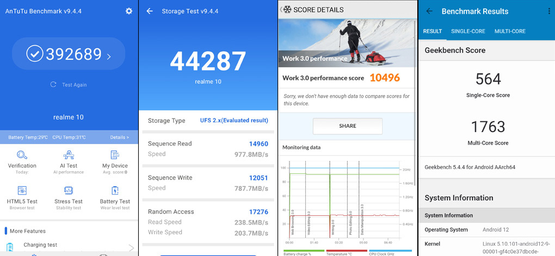Go back from Storage Test screen
This screenshot has width=555, height=256.
click(x=150, y=11)
